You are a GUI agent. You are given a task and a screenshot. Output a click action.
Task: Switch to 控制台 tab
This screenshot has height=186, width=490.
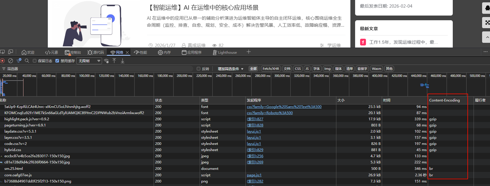click(73, 53)
